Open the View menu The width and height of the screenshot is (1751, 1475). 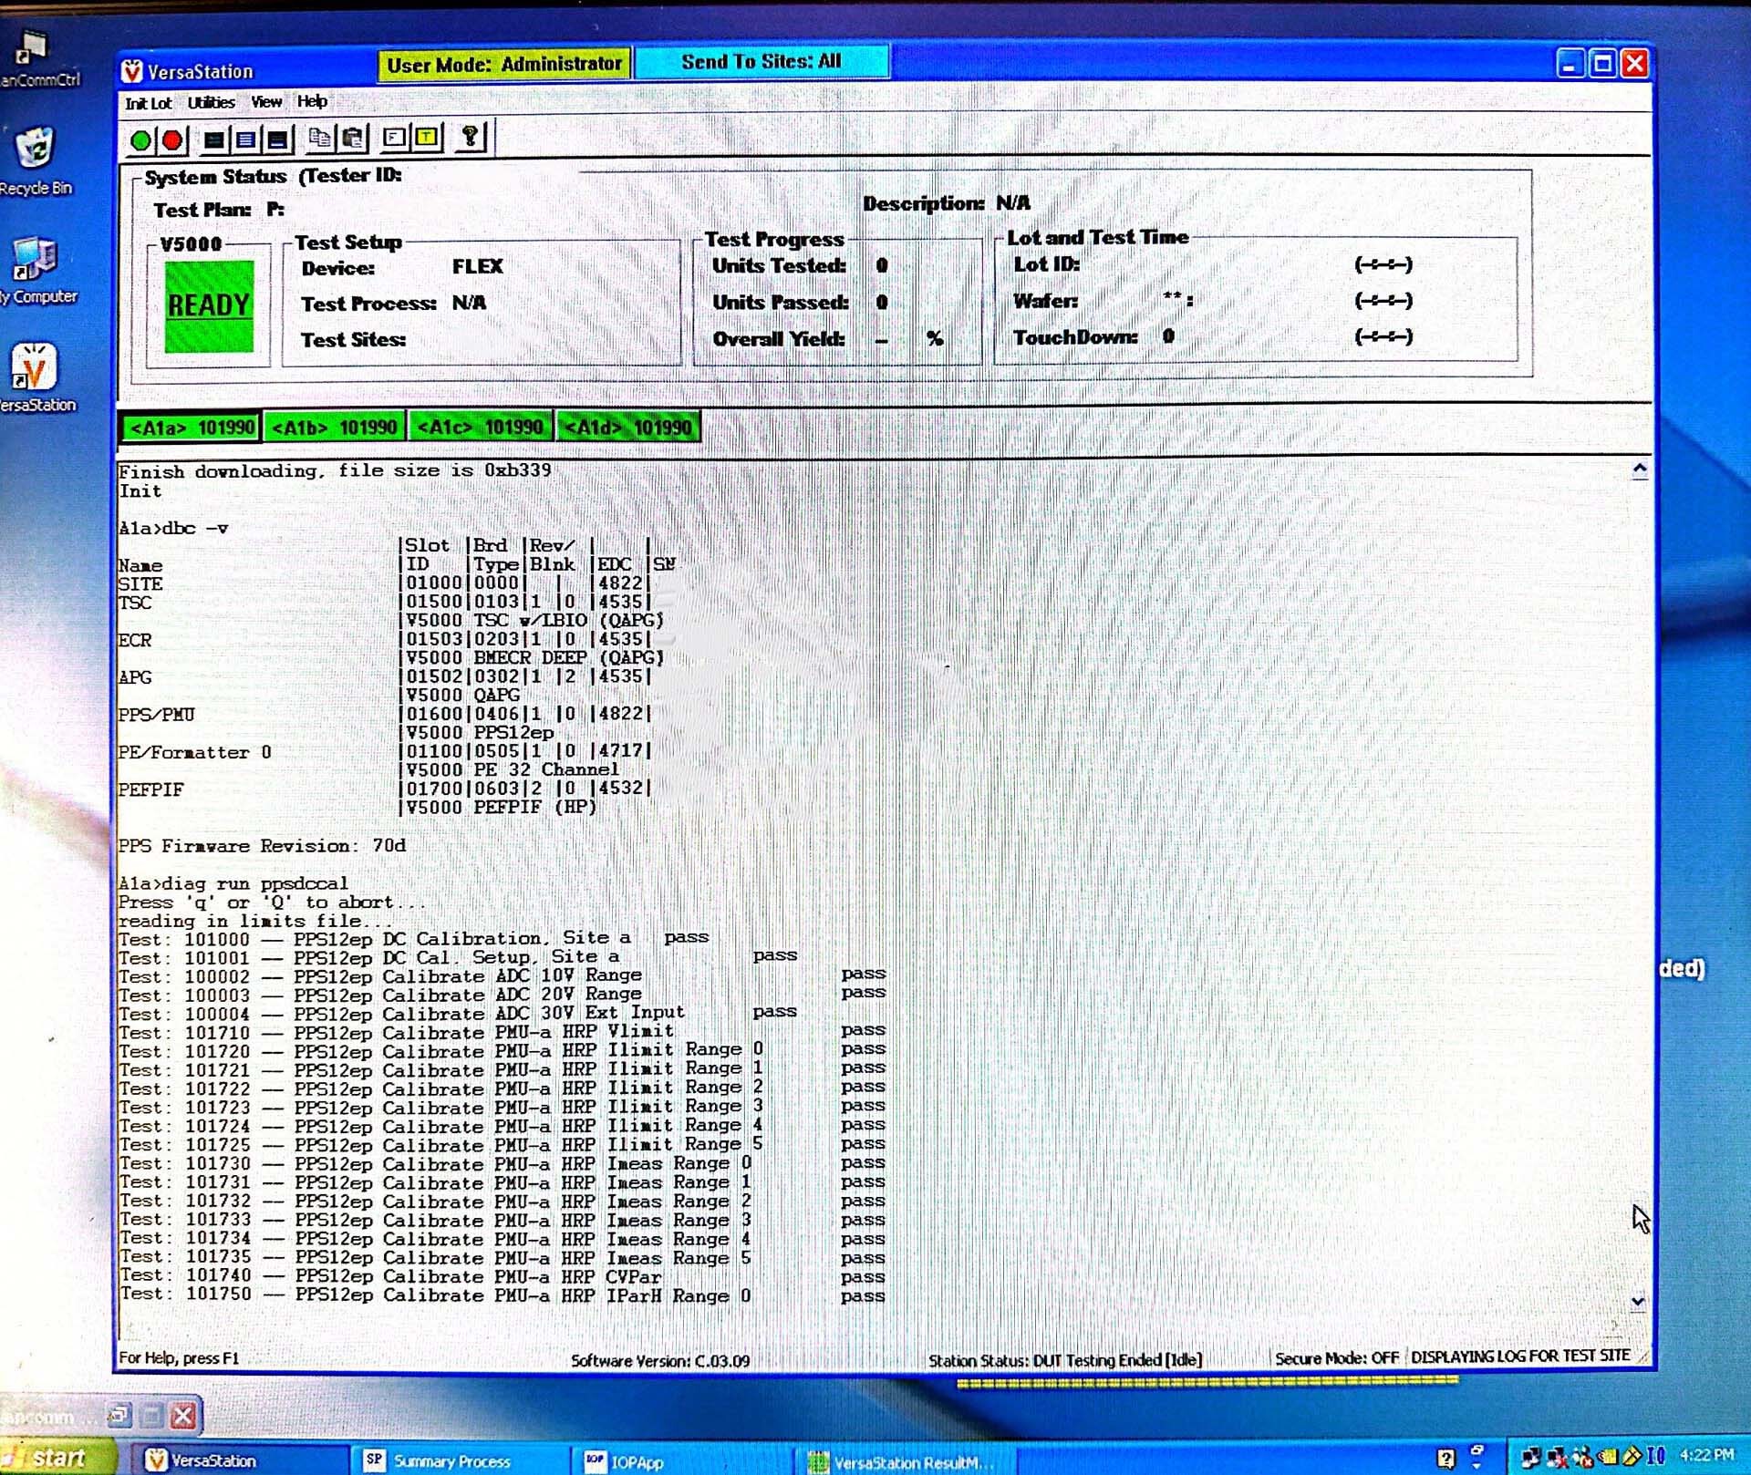[x=266, y=101]
